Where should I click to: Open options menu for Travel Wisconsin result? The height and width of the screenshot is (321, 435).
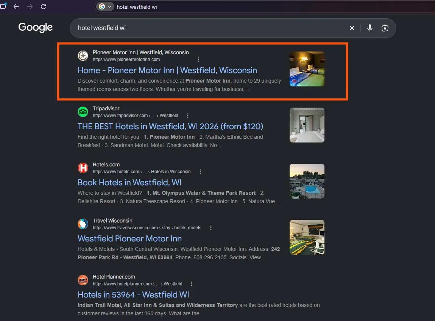point(211,228)
